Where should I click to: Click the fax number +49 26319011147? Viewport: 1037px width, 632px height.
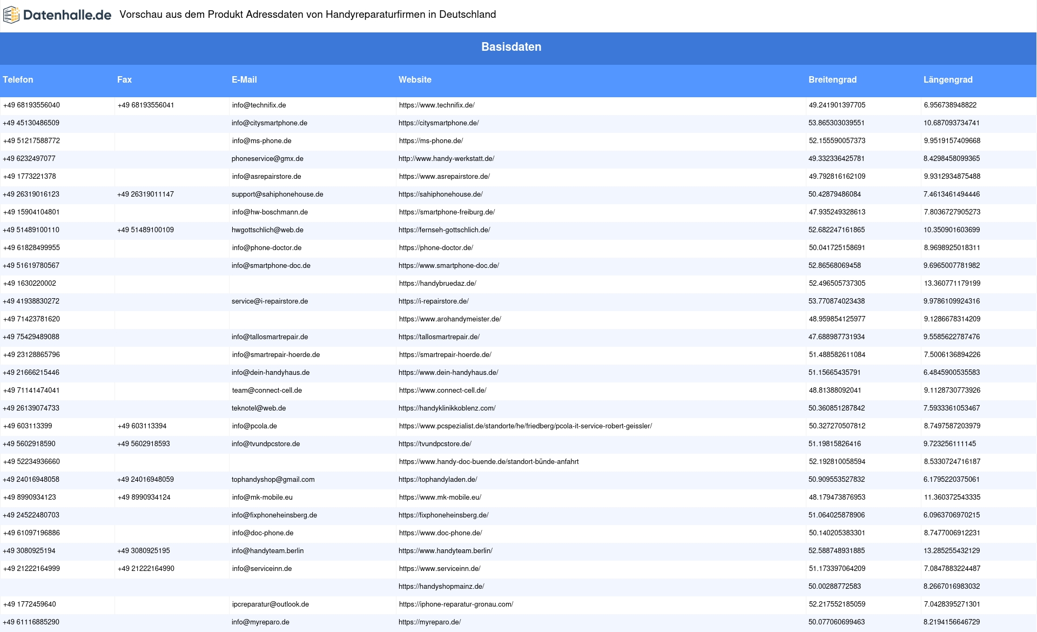[x=146, y=194]
